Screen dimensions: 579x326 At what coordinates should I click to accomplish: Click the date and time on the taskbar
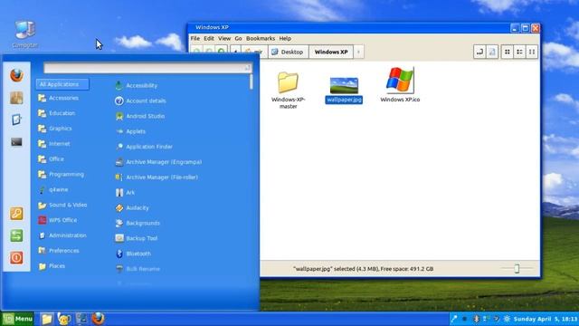tap(546, 319)
